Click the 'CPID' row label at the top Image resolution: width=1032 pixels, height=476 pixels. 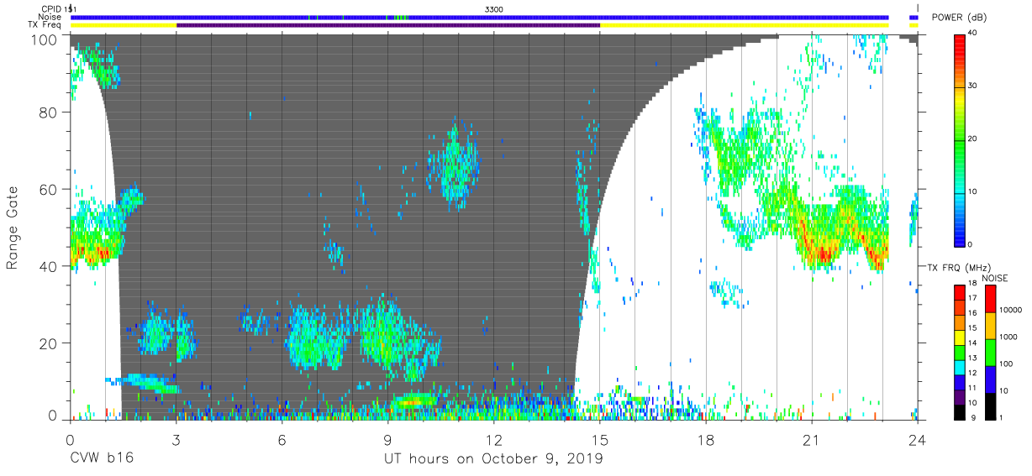[x=50, y=8]
